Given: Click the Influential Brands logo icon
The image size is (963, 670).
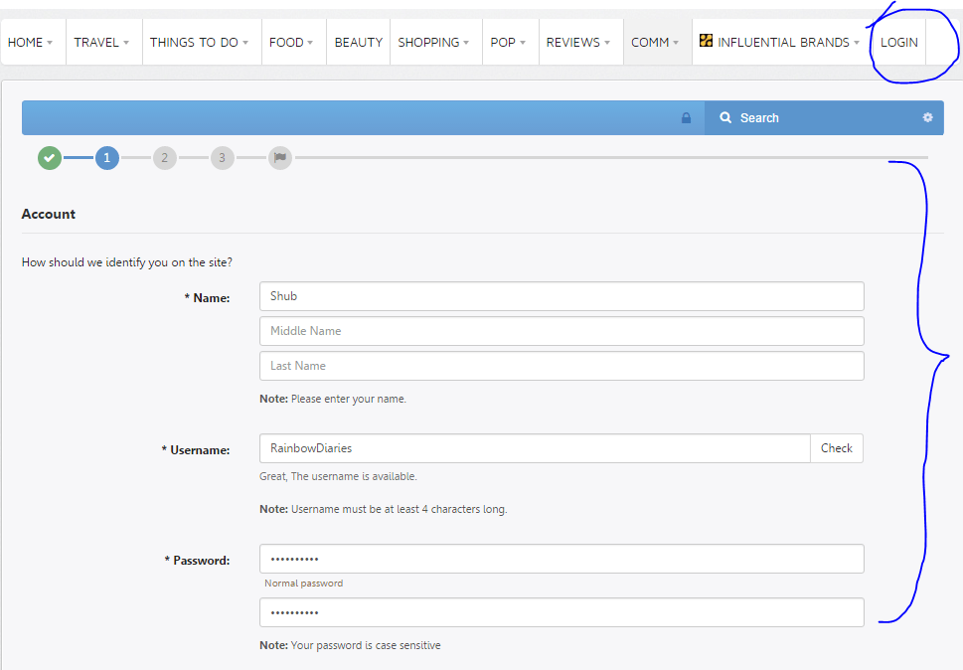Looking at the screenshot, I should pyautogui.click(x=707, y=41).
